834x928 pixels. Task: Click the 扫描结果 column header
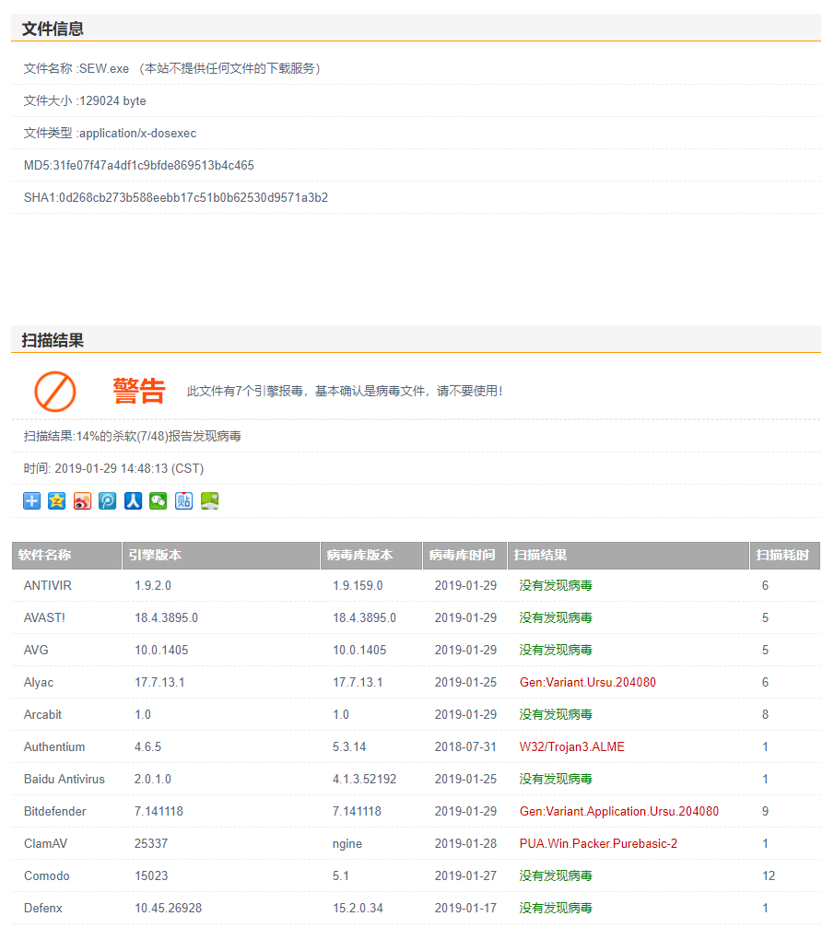[628, 555]
